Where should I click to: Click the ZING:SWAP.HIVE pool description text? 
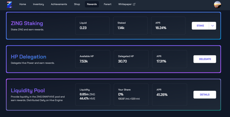click(x=38, y=99)
